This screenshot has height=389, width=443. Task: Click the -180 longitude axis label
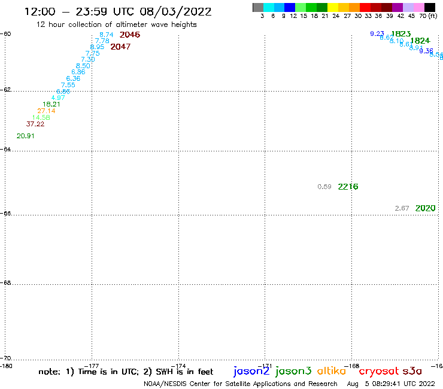pos(6,366)
